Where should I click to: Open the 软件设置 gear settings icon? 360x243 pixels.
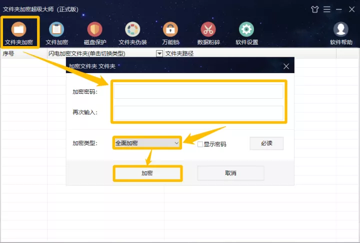tap(246, 33)
